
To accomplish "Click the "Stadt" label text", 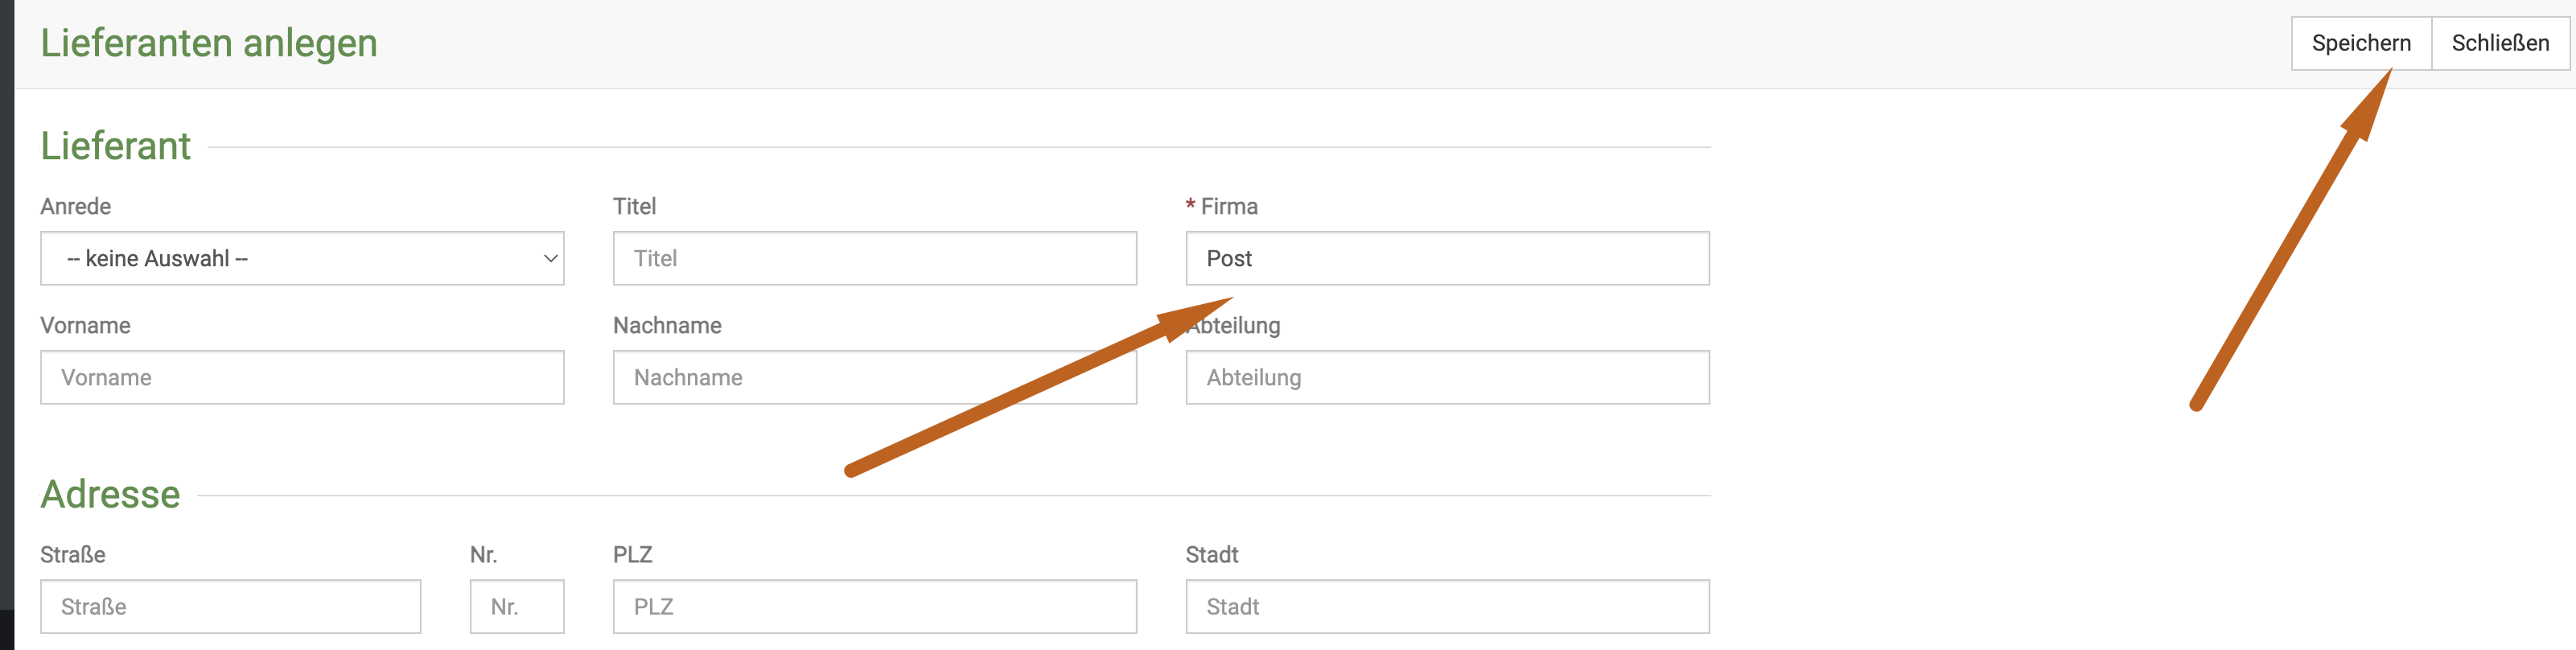I will click(1212, 554).
